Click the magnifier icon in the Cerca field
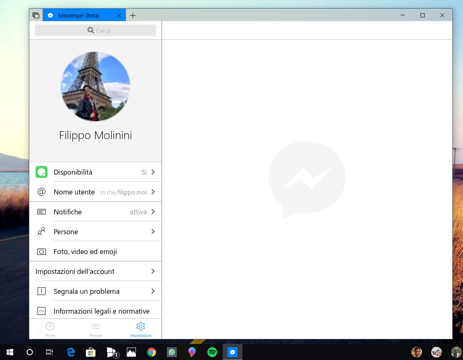 tap(90, 30)
